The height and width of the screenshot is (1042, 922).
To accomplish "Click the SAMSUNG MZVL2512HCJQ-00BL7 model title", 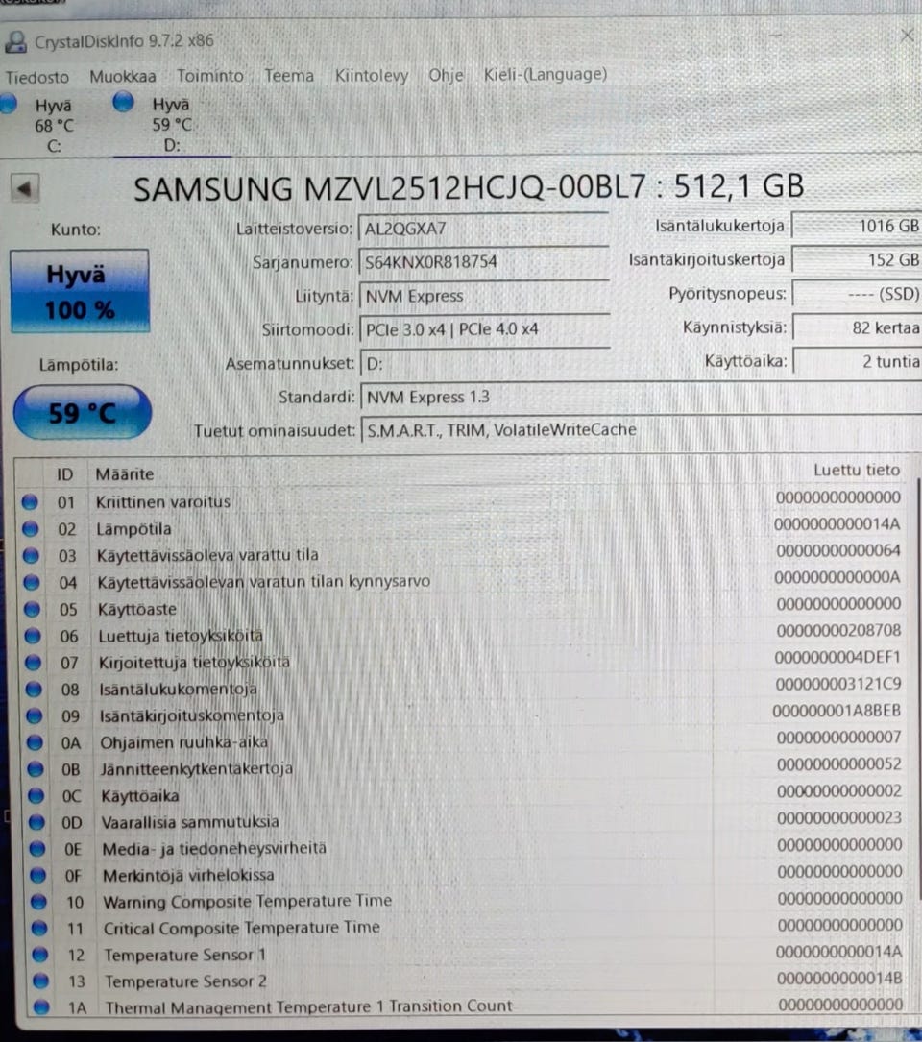I will tap(469, 187).
